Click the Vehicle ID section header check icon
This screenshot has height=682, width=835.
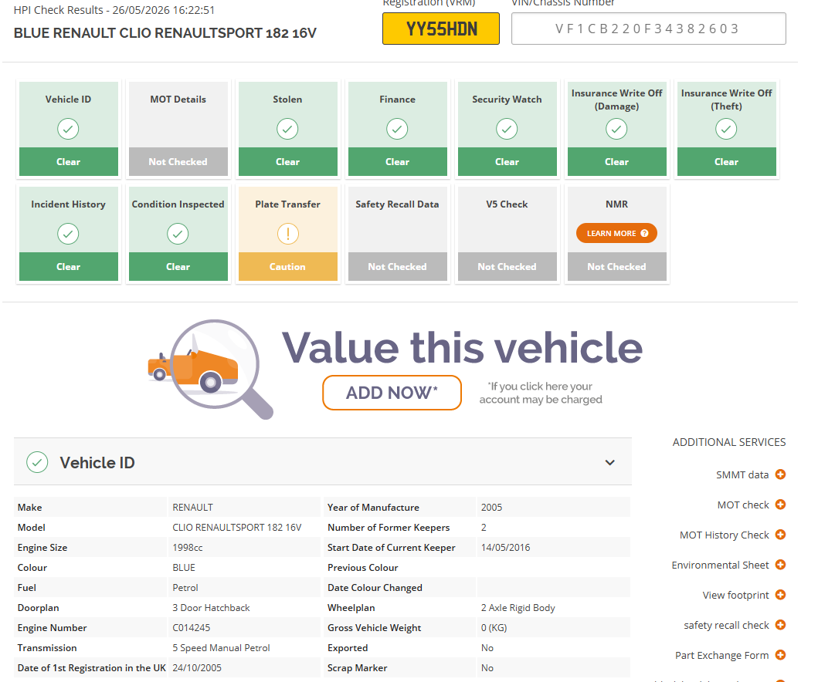tap(37, 462)
